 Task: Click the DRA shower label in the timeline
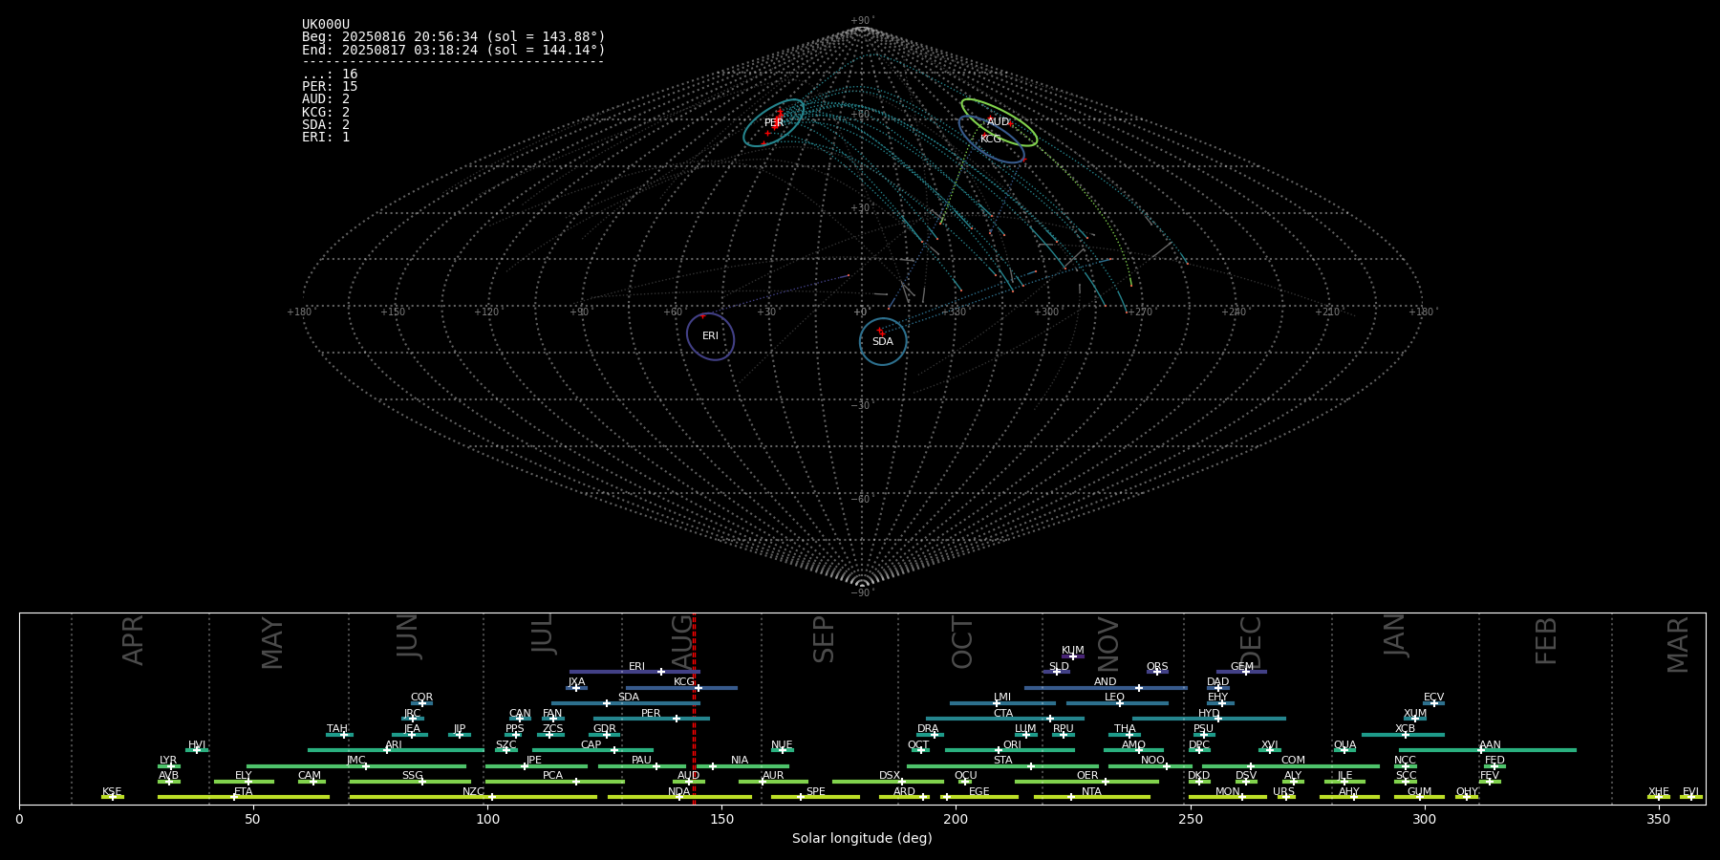[x=928, y=729]
